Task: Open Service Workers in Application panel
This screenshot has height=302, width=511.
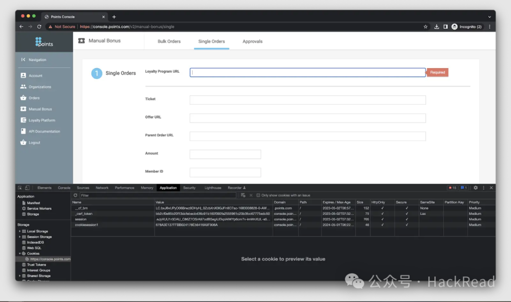Action: pyautogui.click(x=36, y=208)
